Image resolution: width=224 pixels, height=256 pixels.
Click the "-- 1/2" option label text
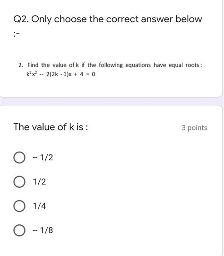43,157
